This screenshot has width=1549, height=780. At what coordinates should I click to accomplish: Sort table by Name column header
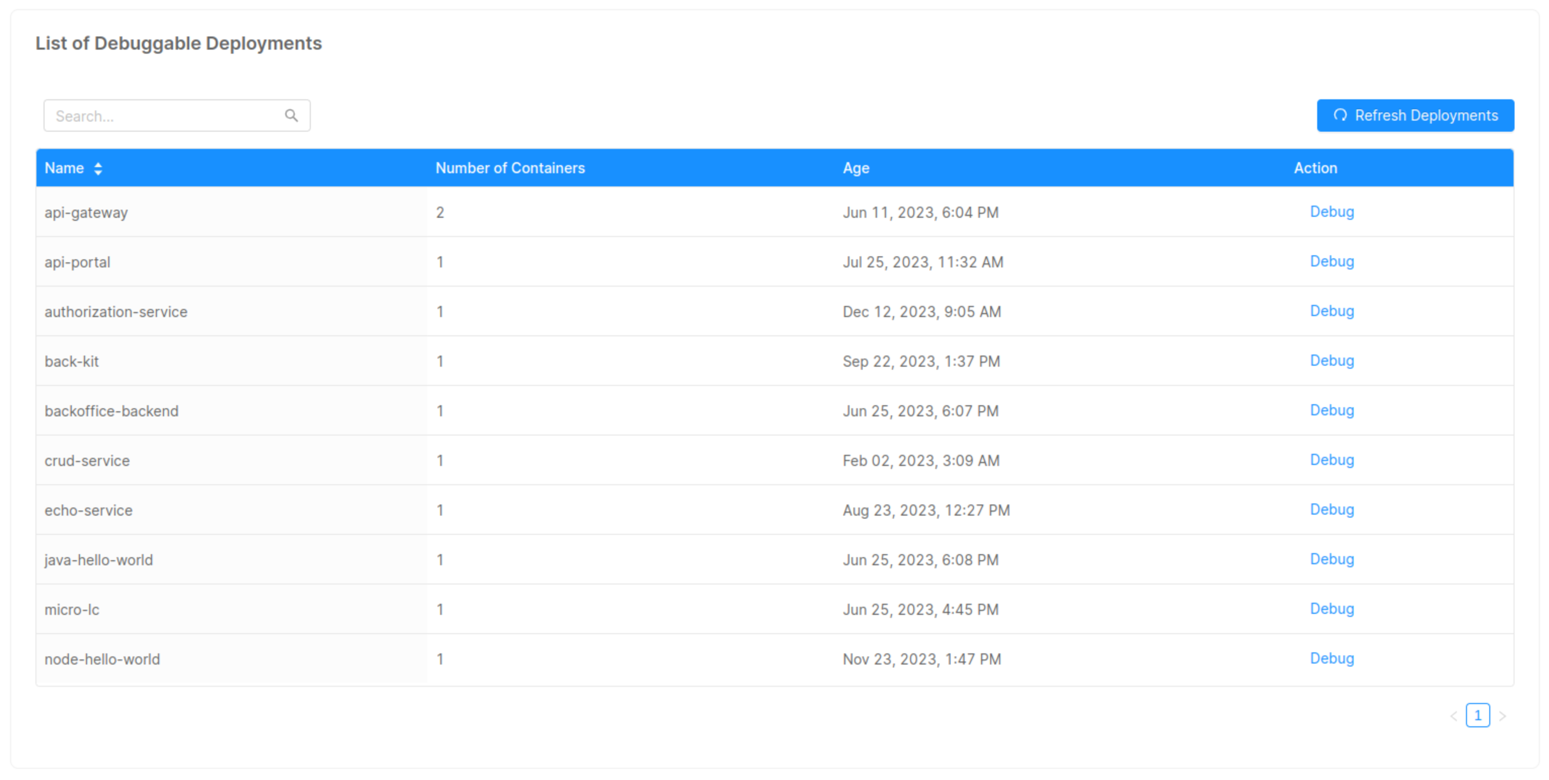point(64,169)
